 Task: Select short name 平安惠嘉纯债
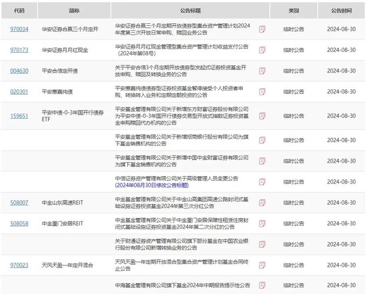(x=57, y=92)
